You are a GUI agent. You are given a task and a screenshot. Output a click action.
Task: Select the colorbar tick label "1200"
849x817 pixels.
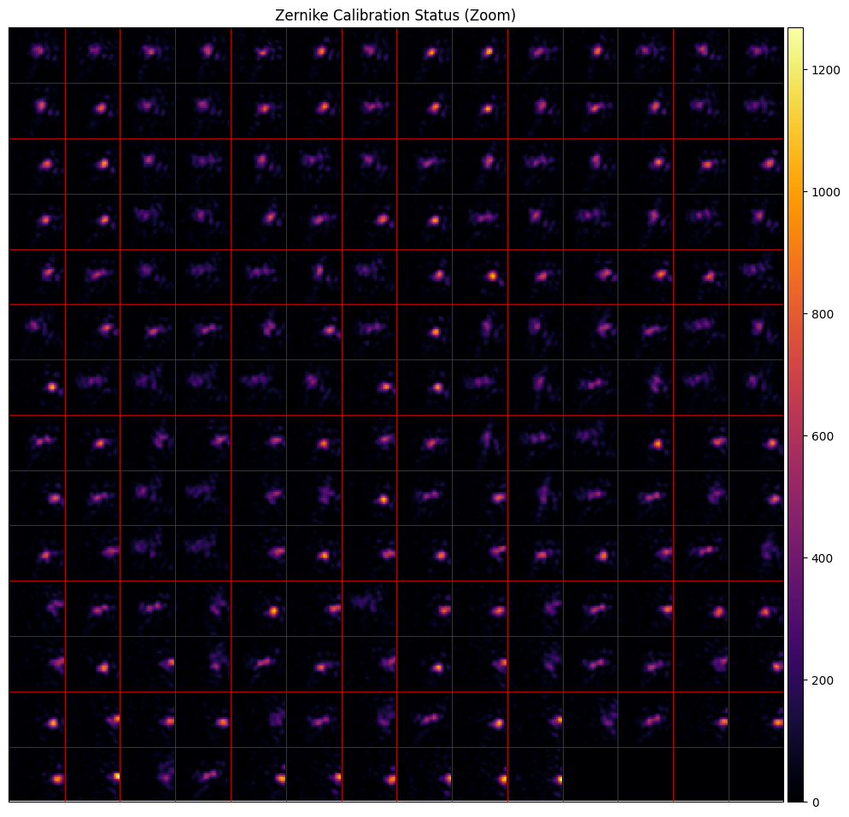click(825, 70)
